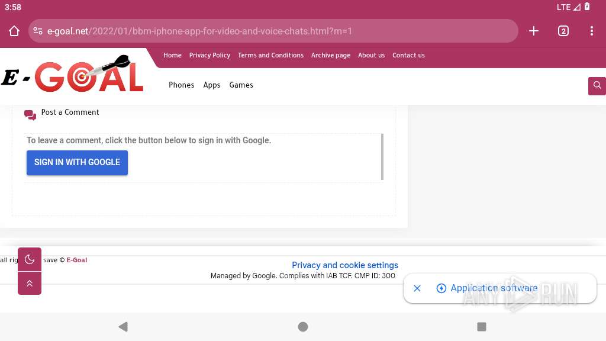
Task: Open About us page
Action: coord(372,55)
